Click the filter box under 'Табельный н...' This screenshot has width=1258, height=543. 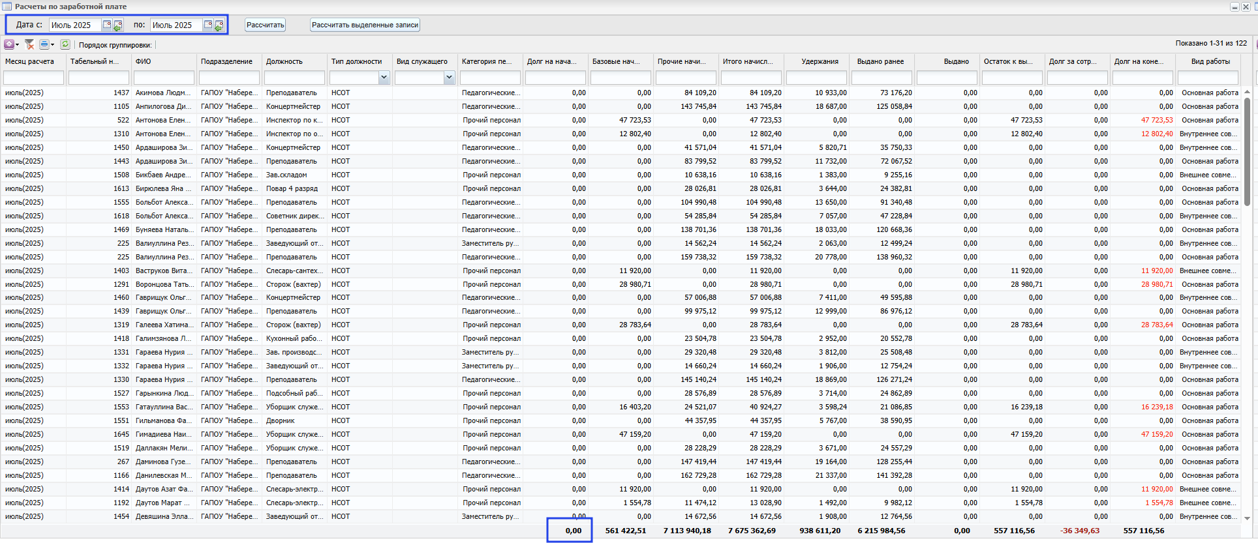(99, 78)
